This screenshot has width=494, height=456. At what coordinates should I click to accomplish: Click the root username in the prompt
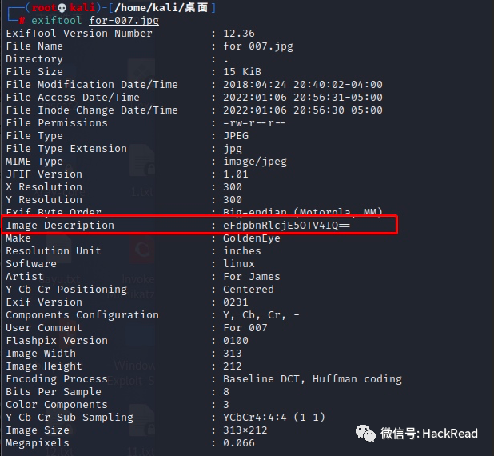pyautogui.click(x=44, y=7)
